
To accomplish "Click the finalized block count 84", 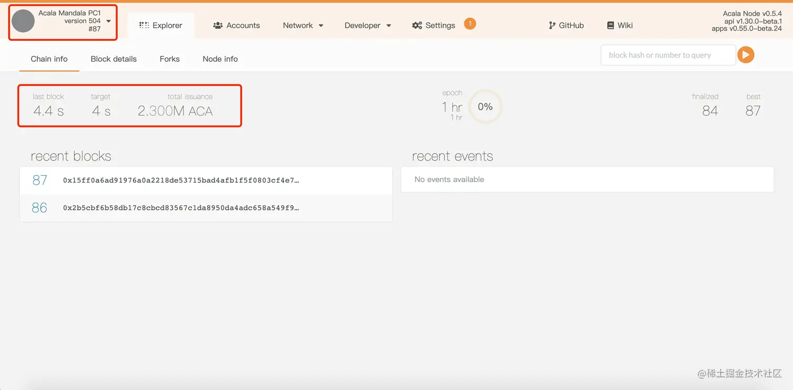I will [710, 110].
